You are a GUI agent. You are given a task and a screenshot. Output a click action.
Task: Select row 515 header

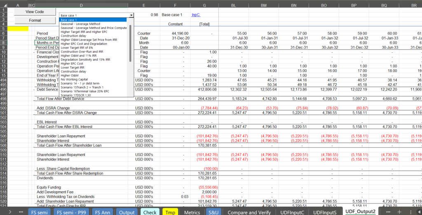point(3,178)
